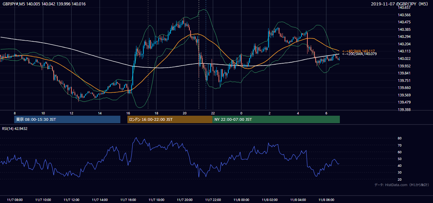
Task: Click the データ: HistData.com source credit
Action: (402, 185)
